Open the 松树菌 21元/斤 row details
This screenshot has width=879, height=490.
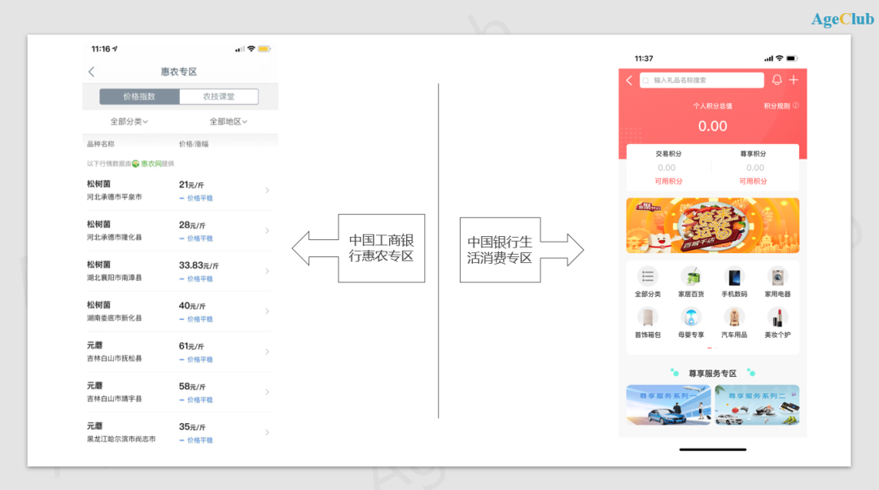click(x=179, y=190)
